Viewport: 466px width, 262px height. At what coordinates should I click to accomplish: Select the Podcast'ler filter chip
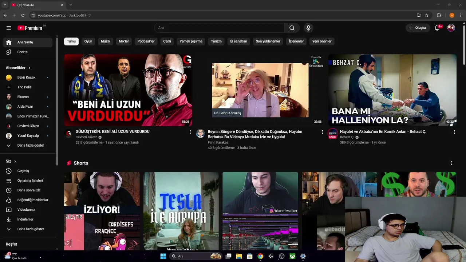146,41
